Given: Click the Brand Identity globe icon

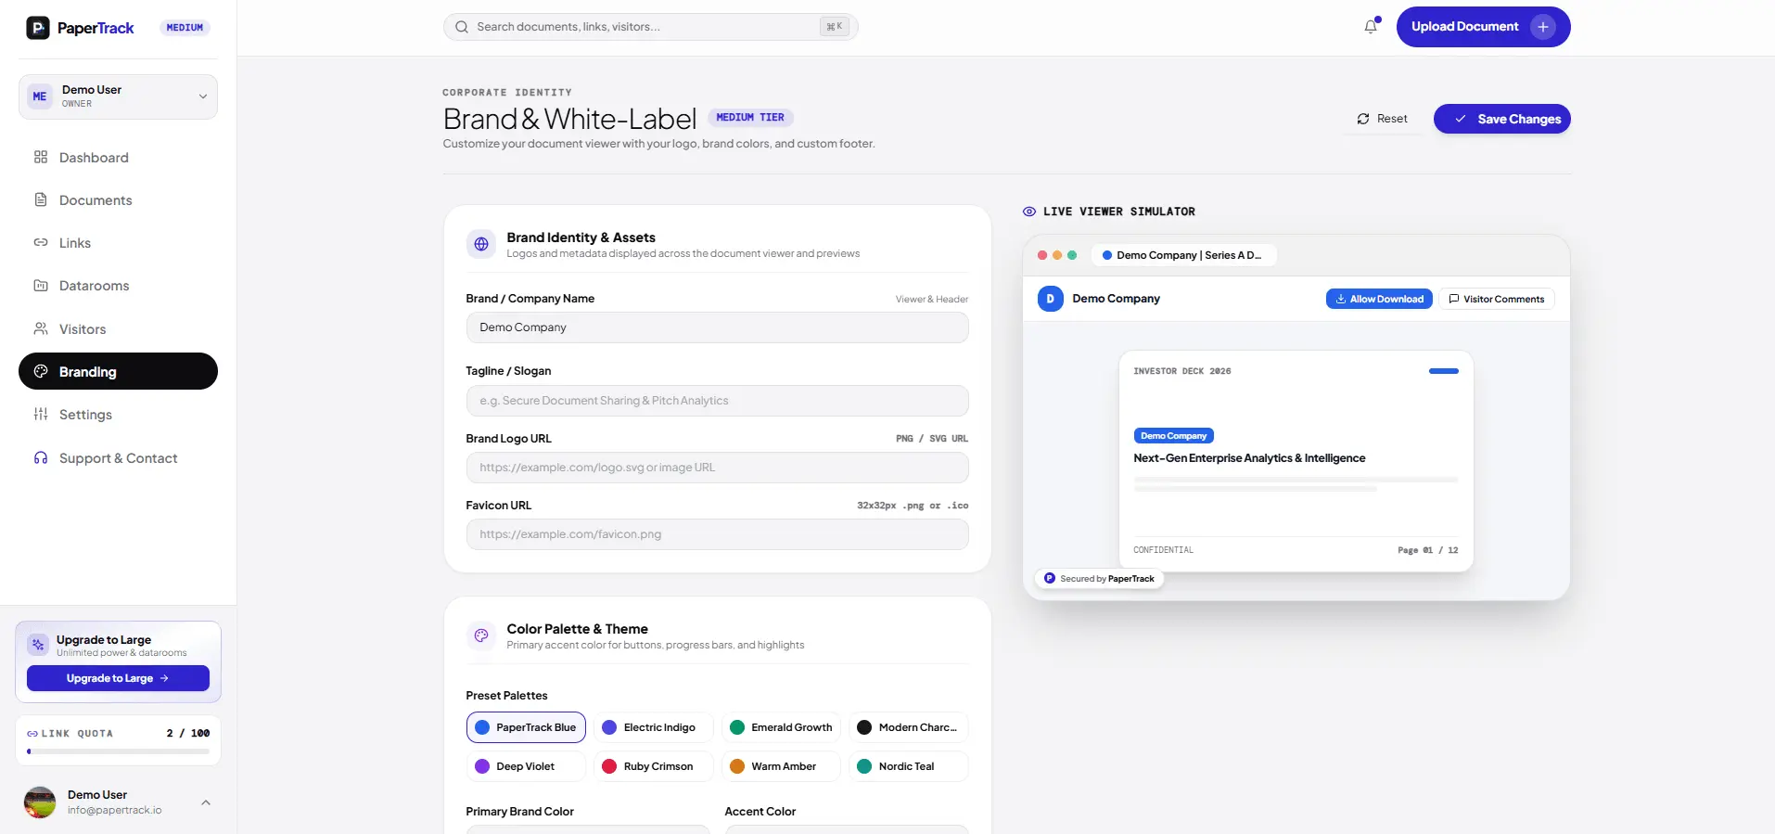Looking at the screenshot, I should coord(481,244).
